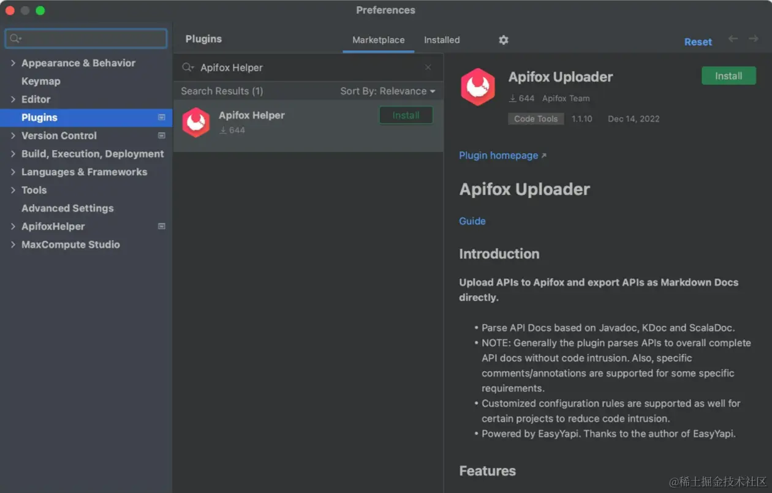Click the Apifox Uploader title next to the logo
772x493 pixels.
point(561,77)
